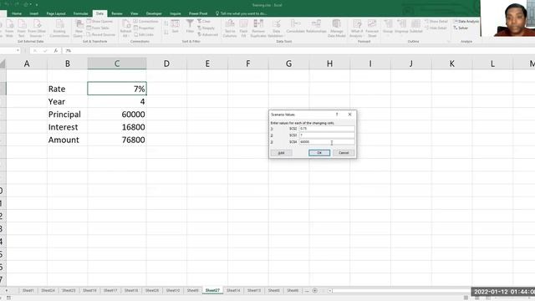Viewport: 535px width, 301px height.
Task: Switch to the Sheet14 tab
Action: click(233, 290)
